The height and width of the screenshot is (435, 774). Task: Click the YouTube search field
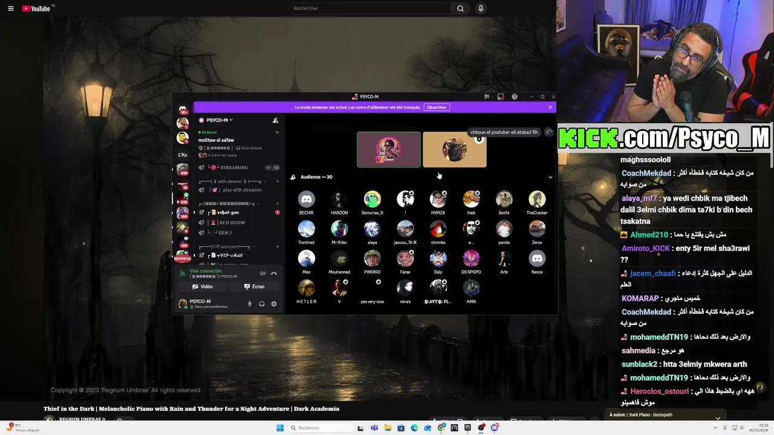point(369,8)
